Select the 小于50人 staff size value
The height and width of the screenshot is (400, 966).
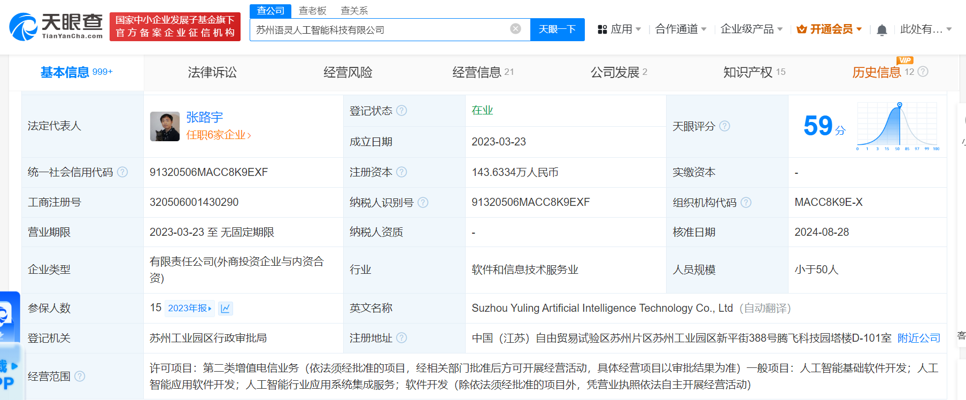click(816, 270)
